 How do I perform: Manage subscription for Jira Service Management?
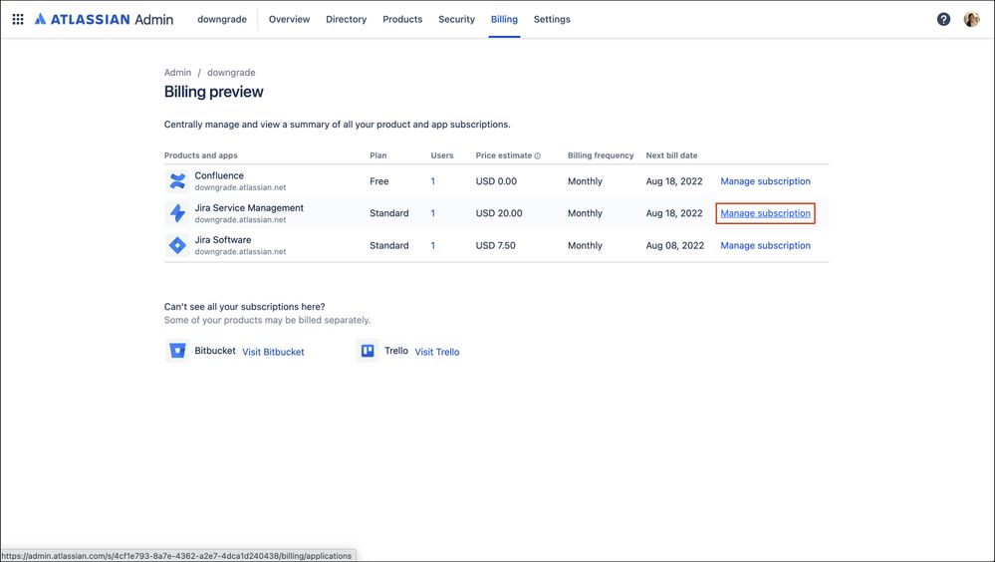click(765, 213)
